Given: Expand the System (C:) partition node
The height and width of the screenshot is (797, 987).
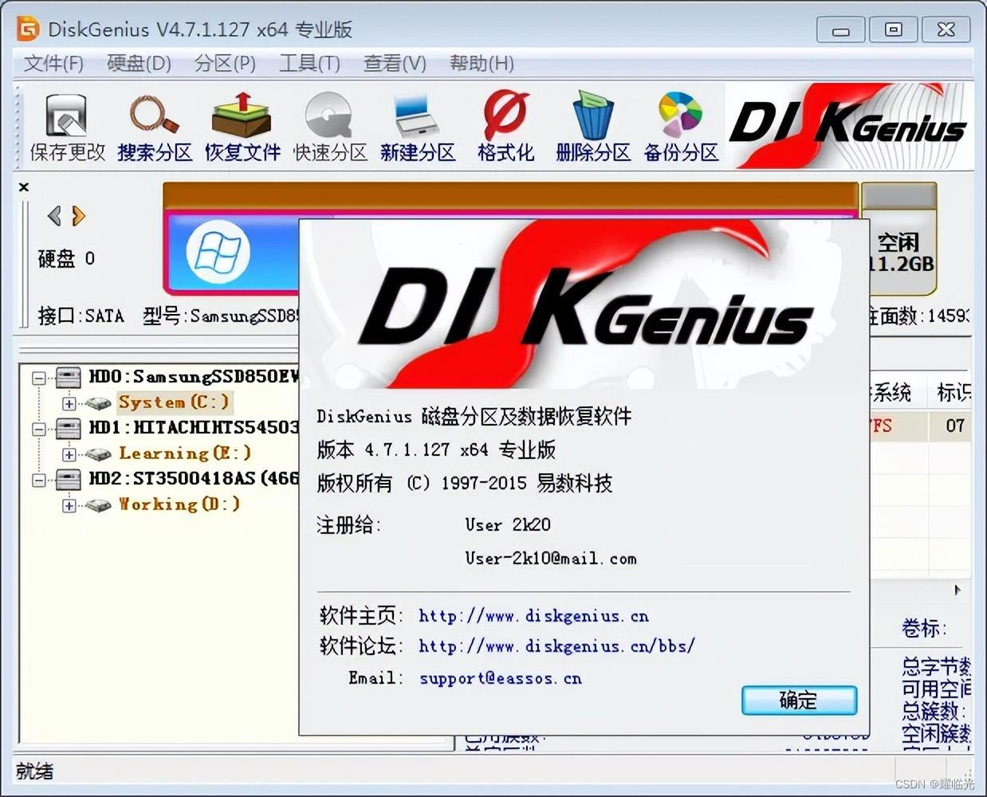Looking at the screenshot, I should (69, 403).
